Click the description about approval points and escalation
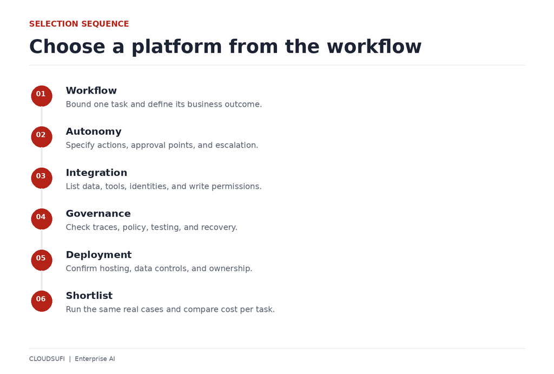The height and width of the screenshot is (374, 554). pyautogui.click(x=162, y=145)
